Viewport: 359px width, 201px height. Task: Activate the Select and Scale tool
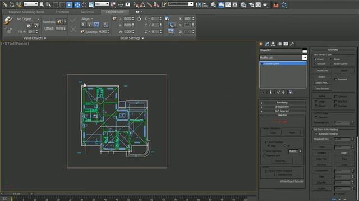click(x=91, y=4)
